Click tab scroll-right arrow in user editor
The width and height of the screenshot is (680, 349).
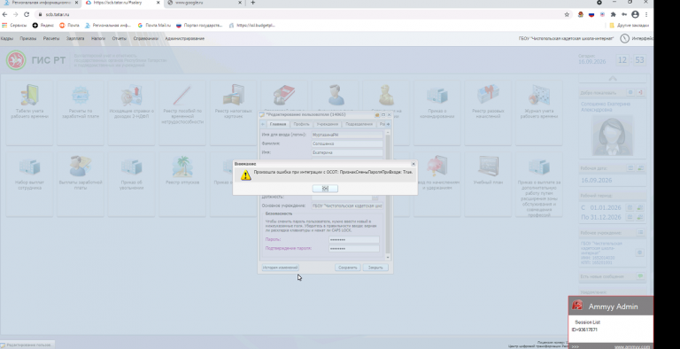click(388, 124)
